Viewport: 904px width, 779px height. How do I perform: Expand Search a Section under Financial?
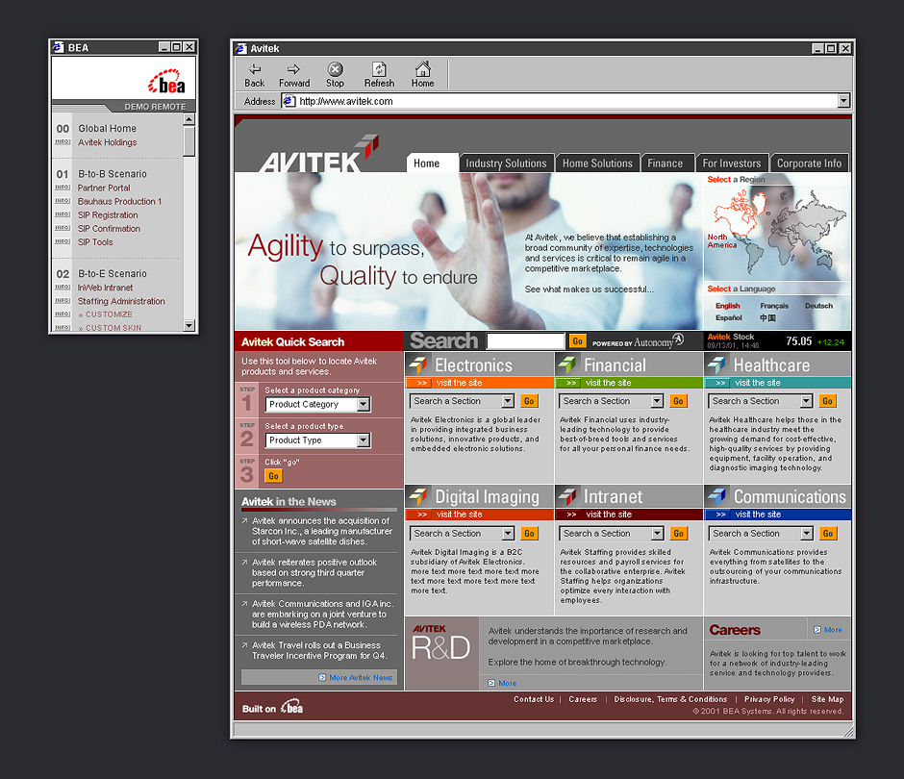click(657, 401)
